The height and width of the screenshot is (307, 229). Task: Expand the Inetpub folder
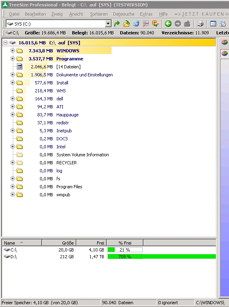(x=12, y=131)
